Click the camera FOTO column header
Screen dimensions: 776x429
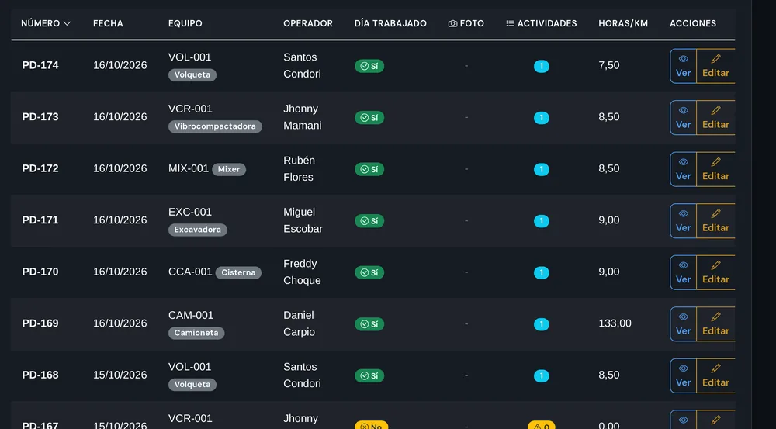pos(466,23)
